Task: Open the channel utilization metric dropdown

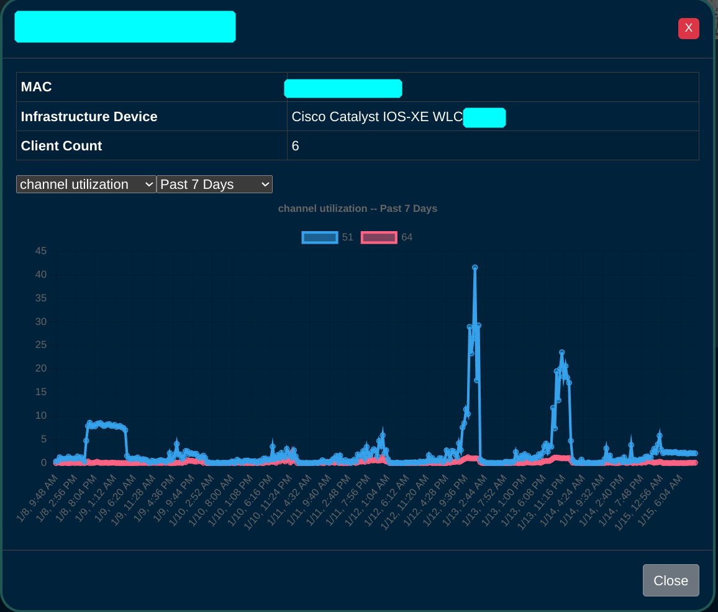Action: click(x=86, y=184)
